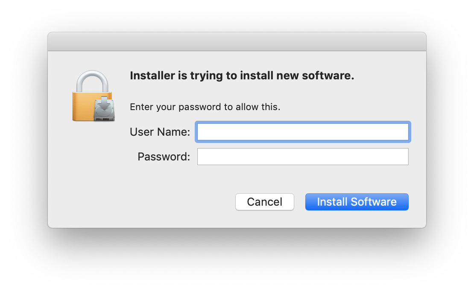Screen dimensions: 474x291
Task: Click right end of Password field
Action: coord(401,157)
